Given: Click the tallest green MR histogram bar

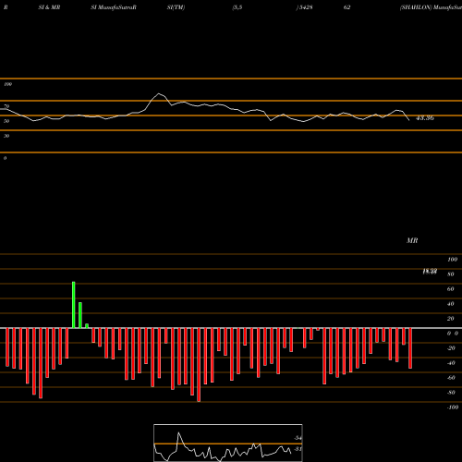Looking at the screenshot, I should click(x=74, y=305).
